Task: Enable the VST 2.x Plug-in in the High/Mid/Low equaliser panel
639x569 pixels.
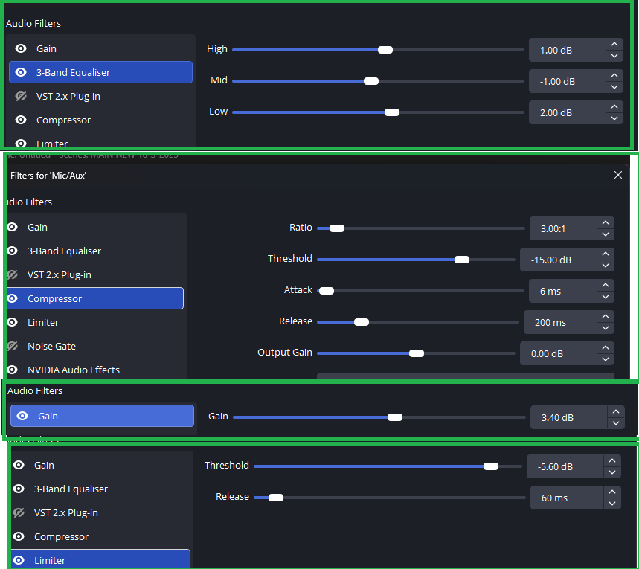Action: pyautogui.click(x=21, y=96)
